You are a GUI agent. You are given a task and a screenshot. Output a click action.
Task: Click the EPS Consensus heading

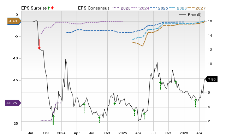(94, 8)
